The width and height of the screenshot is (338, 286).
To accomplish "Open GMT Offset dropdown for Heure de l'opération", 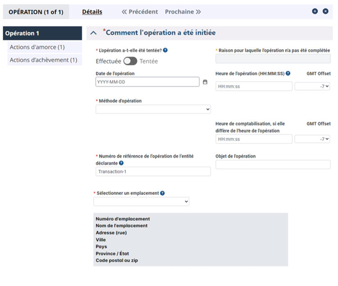I will (x=312, y=86).
